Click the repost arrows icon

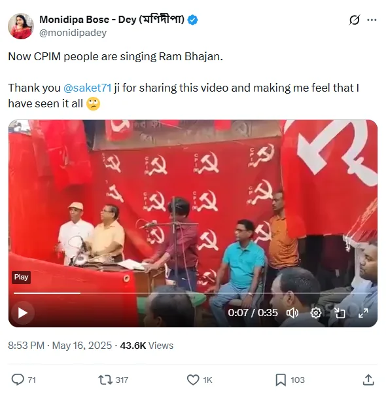[x=105, y=380]
